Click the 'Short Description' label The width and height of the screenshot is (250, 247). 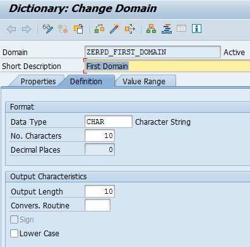coord(32,66)
